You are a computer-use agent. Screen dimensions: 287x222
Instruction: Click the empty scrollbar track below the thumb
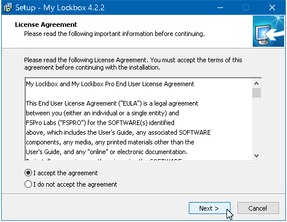[x=256, y=124]
